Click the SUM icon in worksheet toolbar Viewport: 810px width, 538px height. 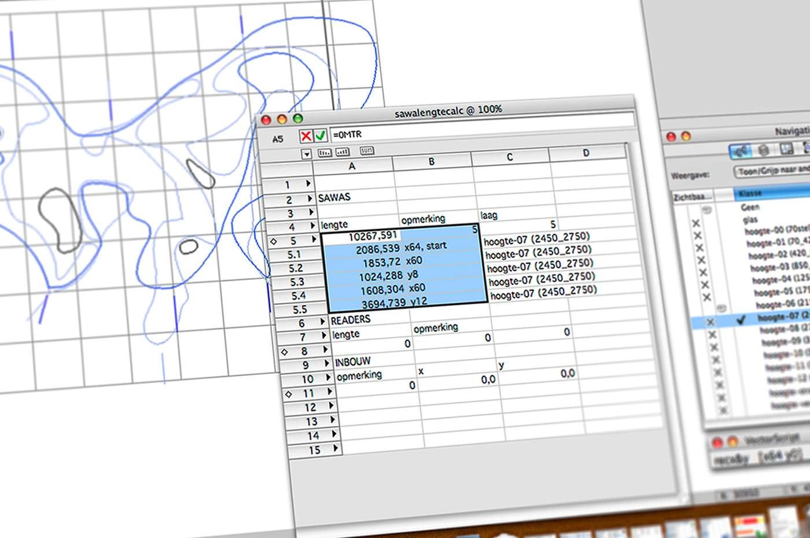[x=366, y=150]
